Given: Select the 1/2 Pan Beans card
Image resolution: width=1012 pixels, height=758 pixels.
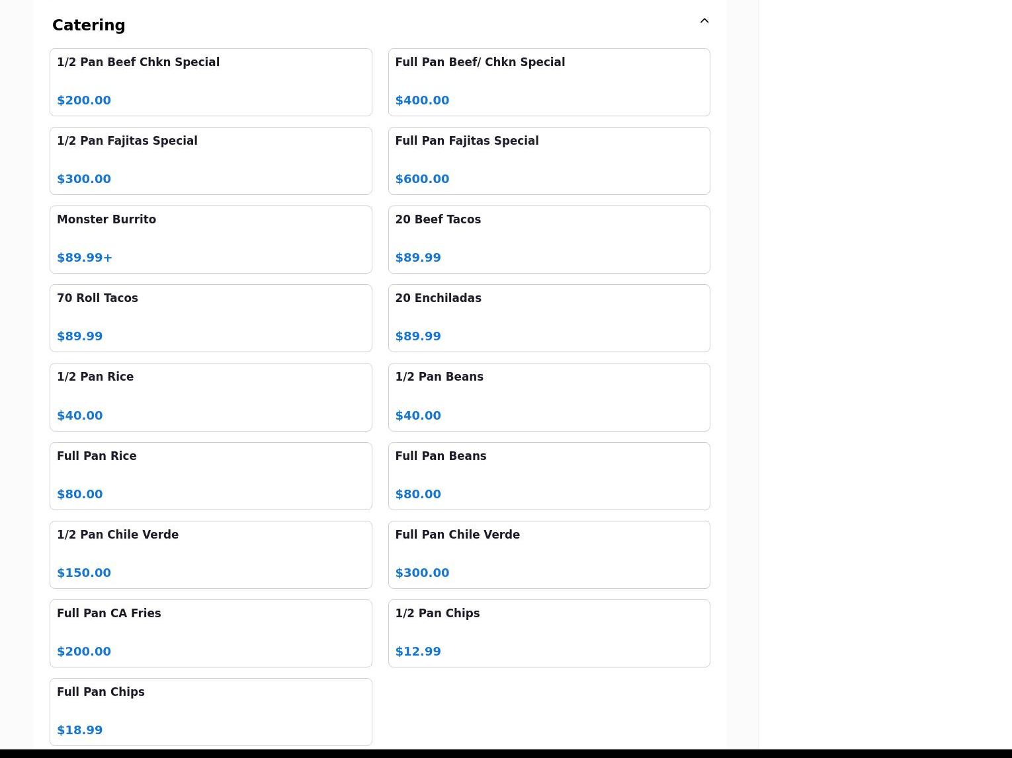Looking at the screenshot, I should 548,397.
